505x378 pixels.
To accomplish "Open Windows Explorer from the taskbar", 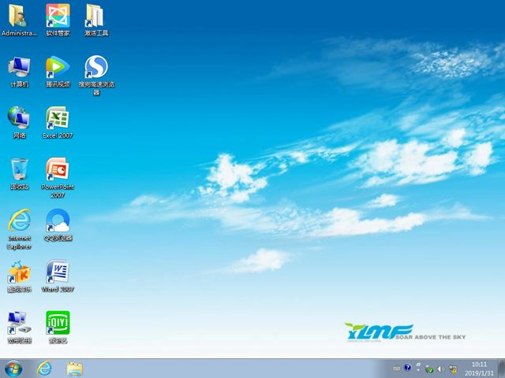I will click(75, 368).
